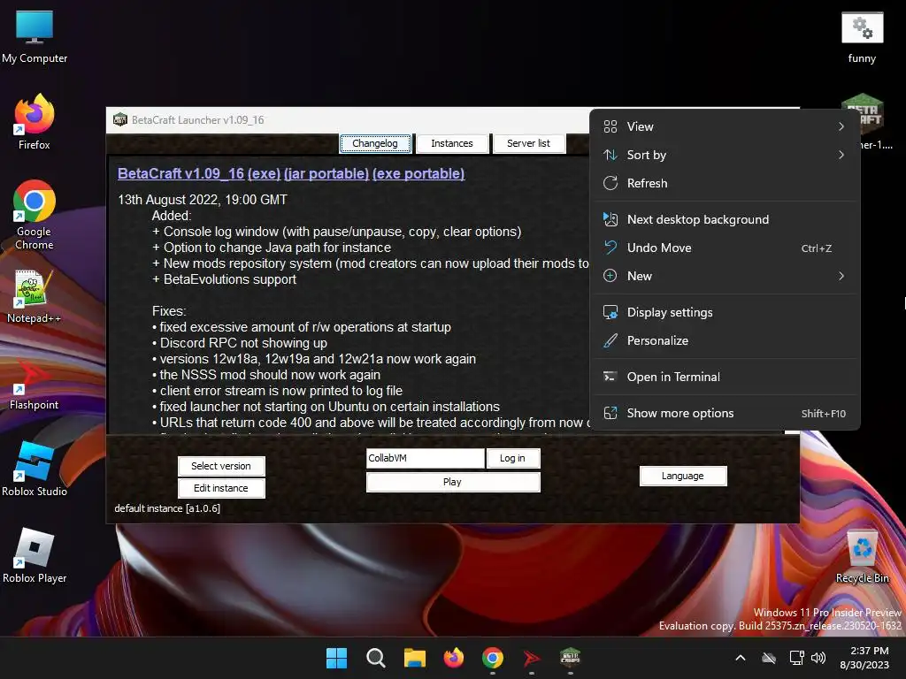Switch to BetaCraft in the taskbar
The width and height of the screenshot is (906, 679).
point(571,658)
